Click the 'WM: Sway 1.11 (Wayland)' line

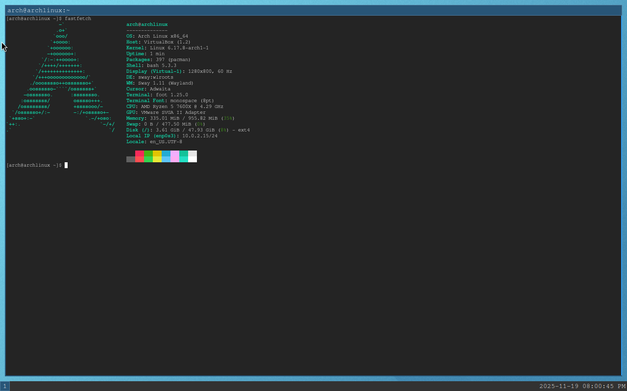160,83
